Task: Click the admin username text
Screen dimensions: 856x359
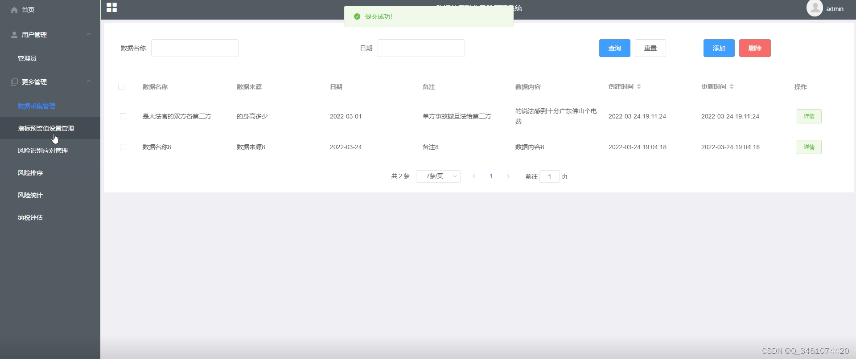Action: click(835, 9)
